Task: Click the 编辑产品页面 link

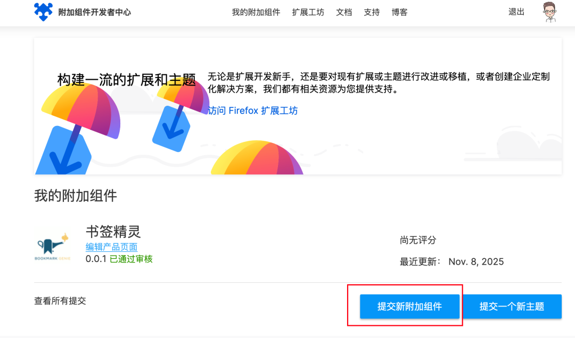Action: [111, 247]
